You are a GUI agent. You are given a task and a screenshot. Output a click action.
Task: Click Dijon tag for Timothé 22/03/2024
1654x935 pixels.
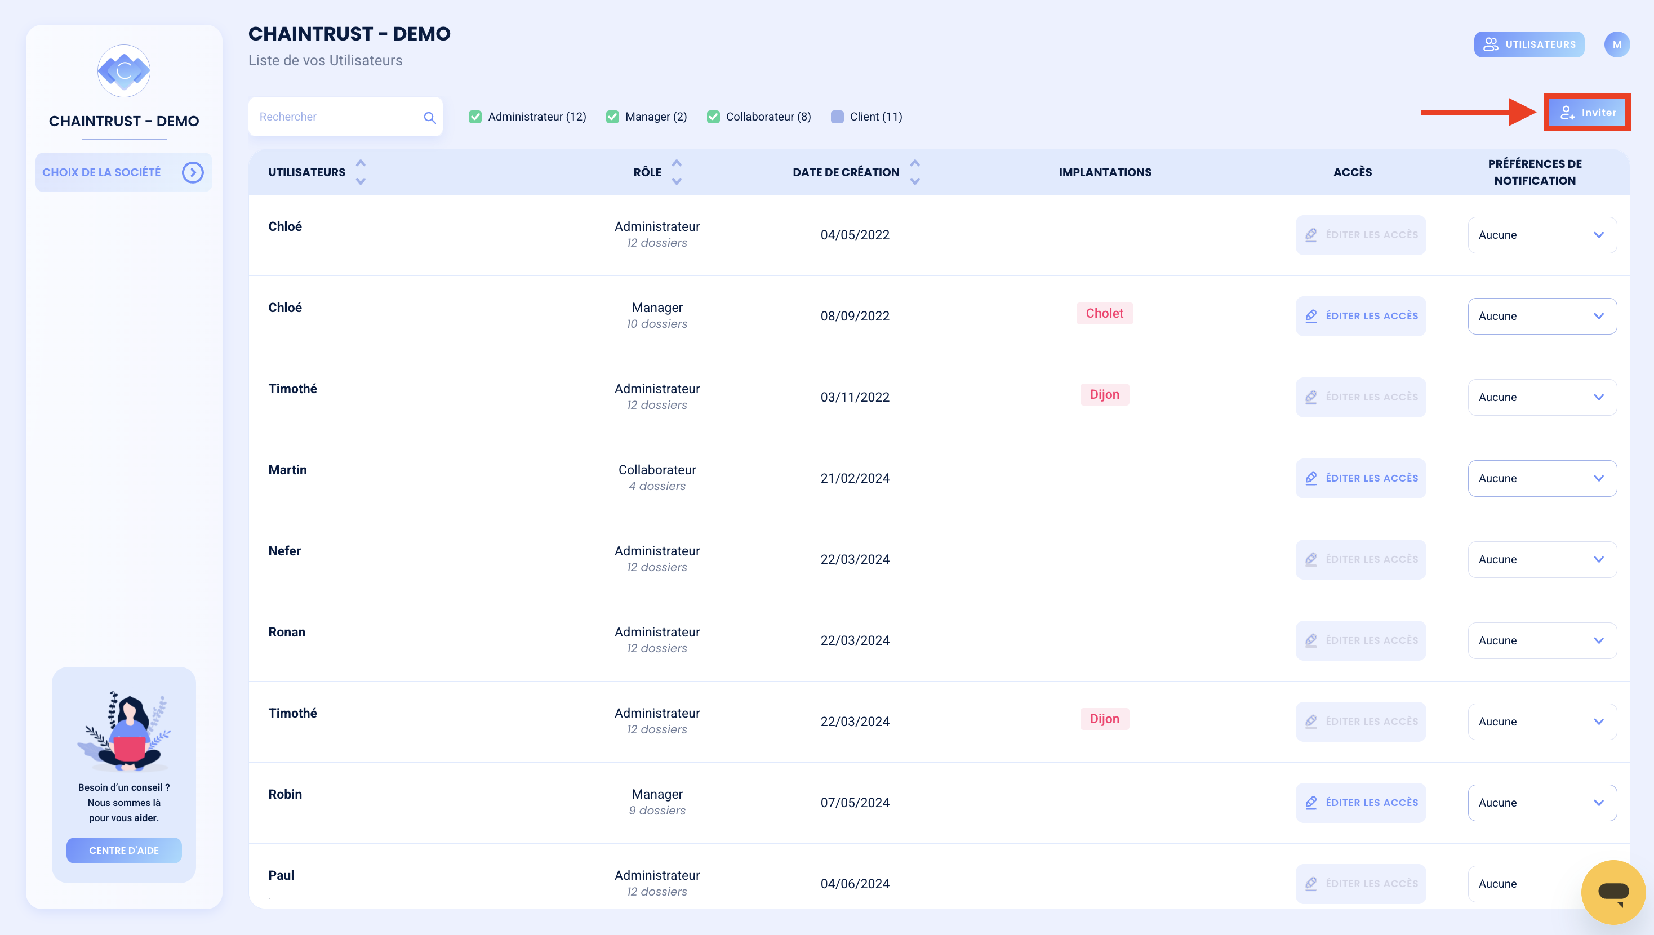[1104, 719]
